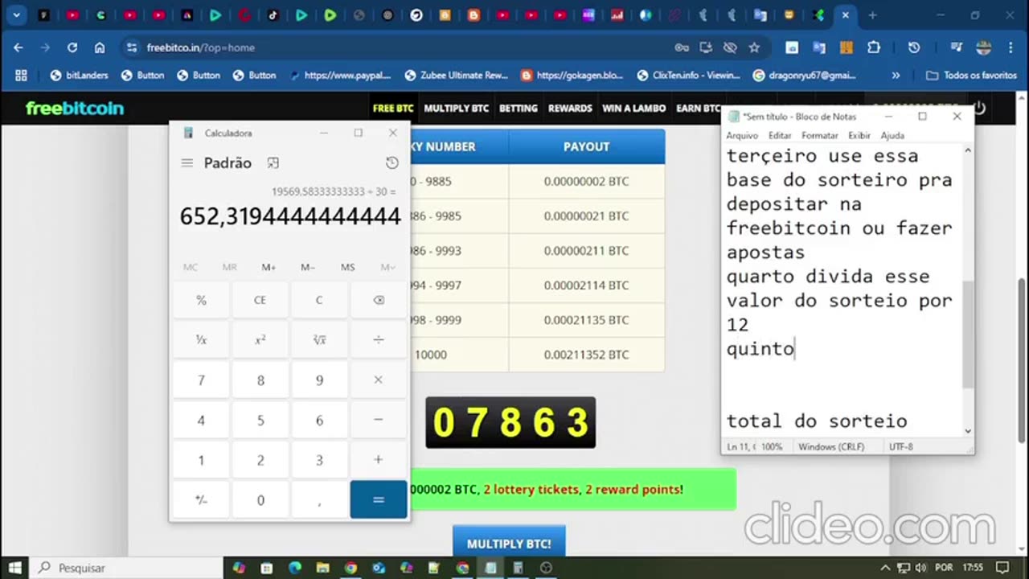The width and height of the screenshot is (1029, 579).
Task: Open the Calculator navigation hamburger menu
Action: click(187, 162)
